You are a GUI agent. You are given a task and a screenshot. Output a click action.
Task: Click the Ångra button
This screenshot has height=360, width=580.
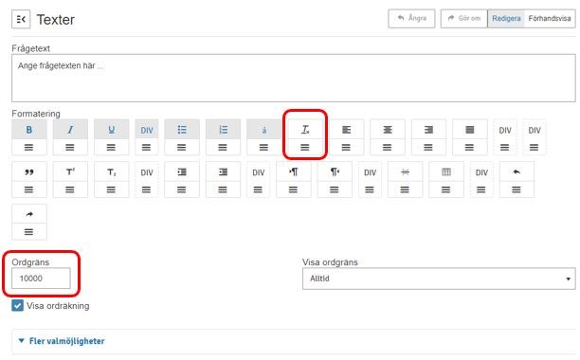pyautogui.click(x=411, y=19)
